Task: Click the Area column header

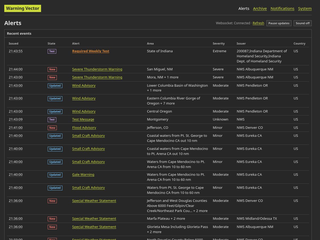Action: 150,43
